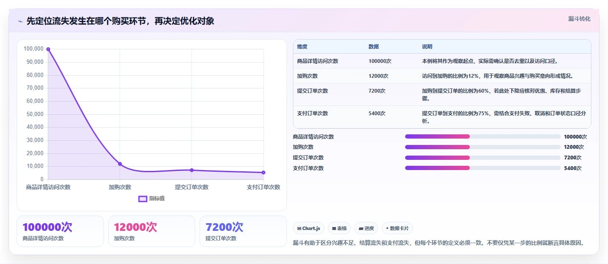This screenshot has width=608, height=264.
Task: Click the 加购次数 label in the progress list
Action: (303, 147)
